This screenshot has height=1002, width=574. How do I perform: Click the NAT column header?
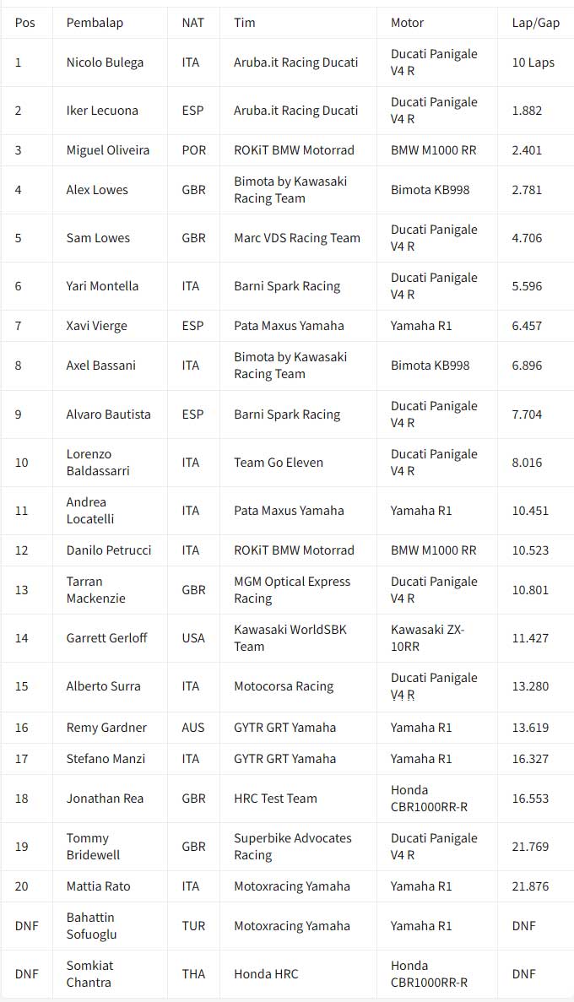tap(192, 23)
